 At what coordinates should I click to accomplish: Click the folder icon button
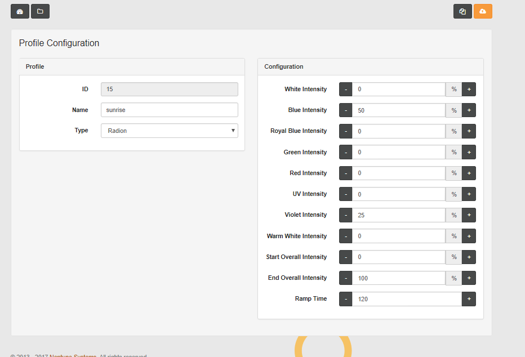click(40, 11)
